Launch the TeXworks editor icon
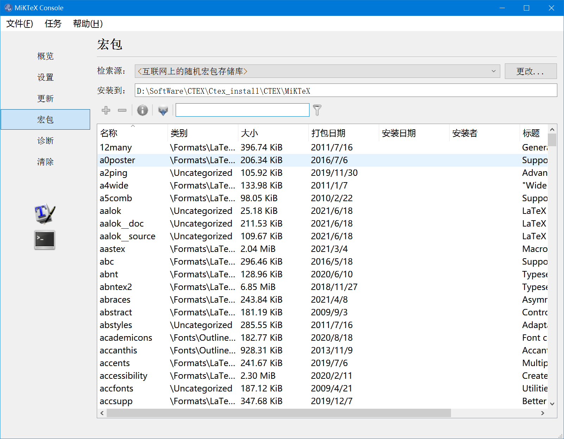 45,214
